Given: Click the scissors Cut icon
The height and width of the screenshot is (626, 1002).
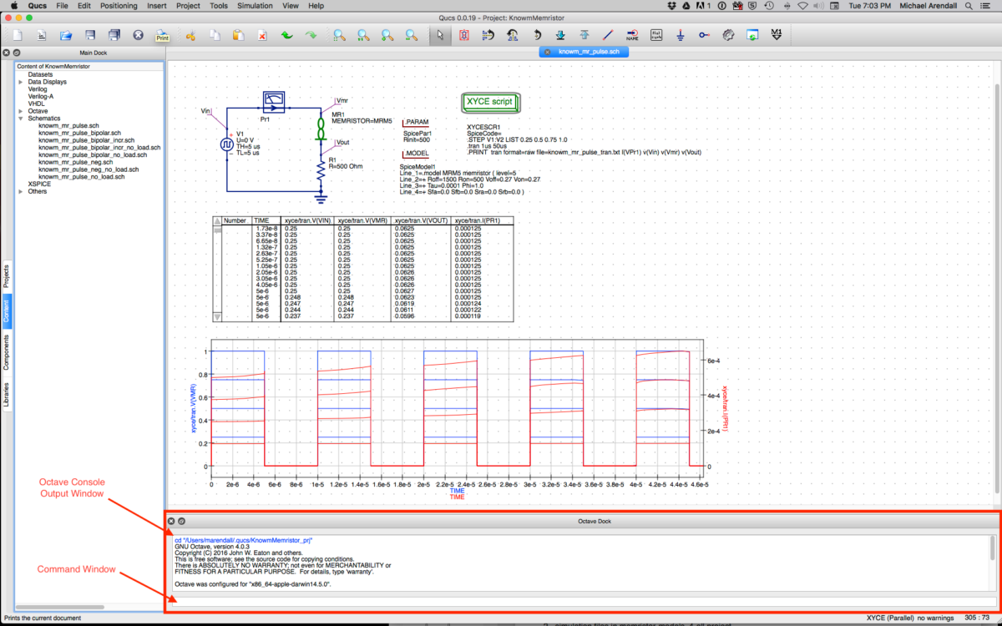Looking at the screenshot, I should 190,36.
